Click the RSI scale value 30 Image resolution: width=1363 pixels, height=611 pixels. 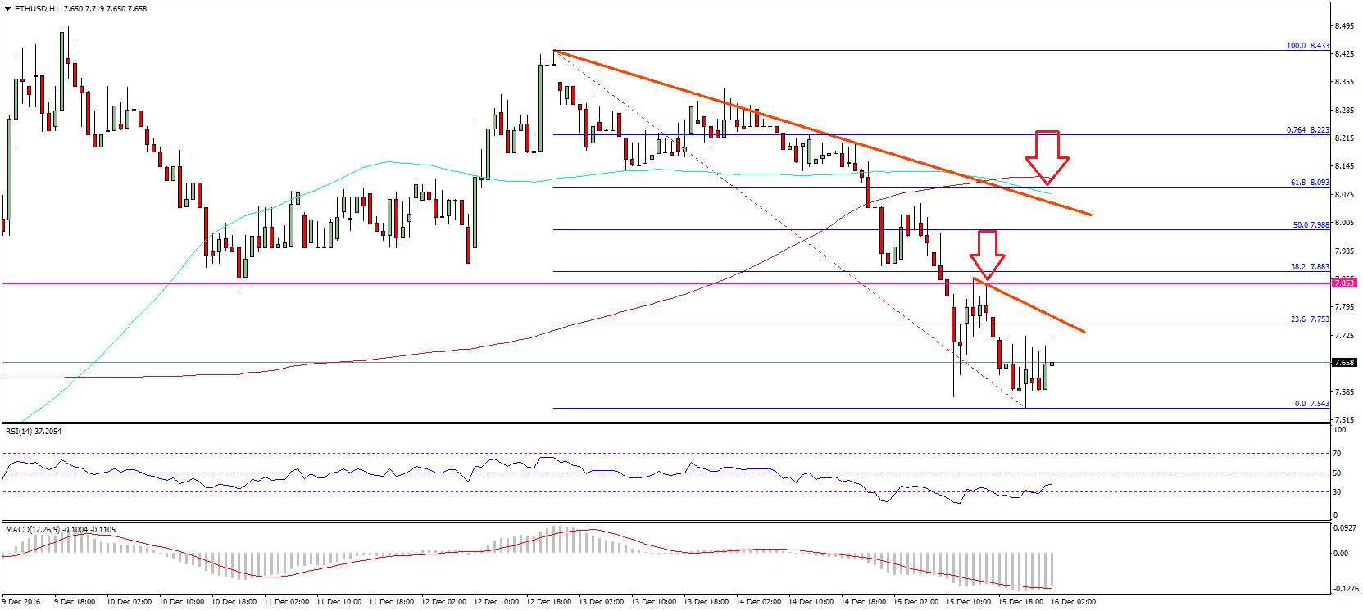(1338, 492)
